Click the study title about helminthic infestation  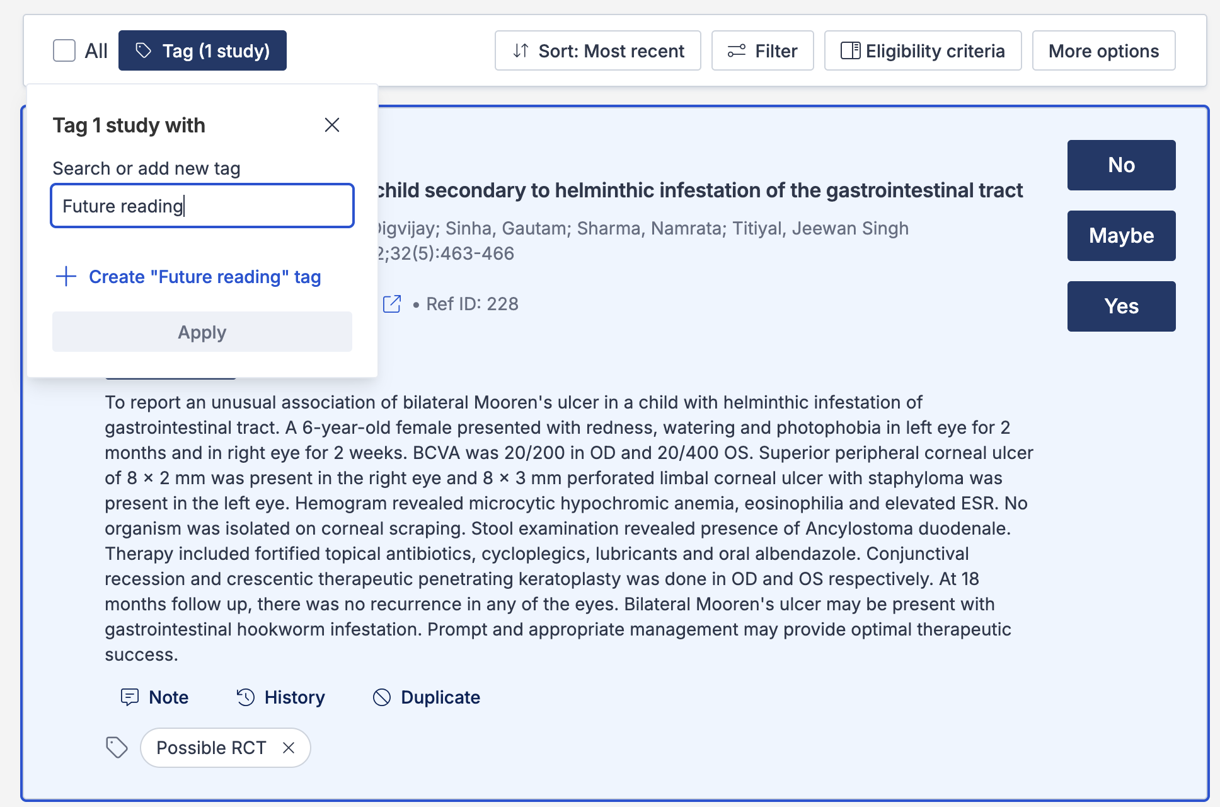click(700, 190)
